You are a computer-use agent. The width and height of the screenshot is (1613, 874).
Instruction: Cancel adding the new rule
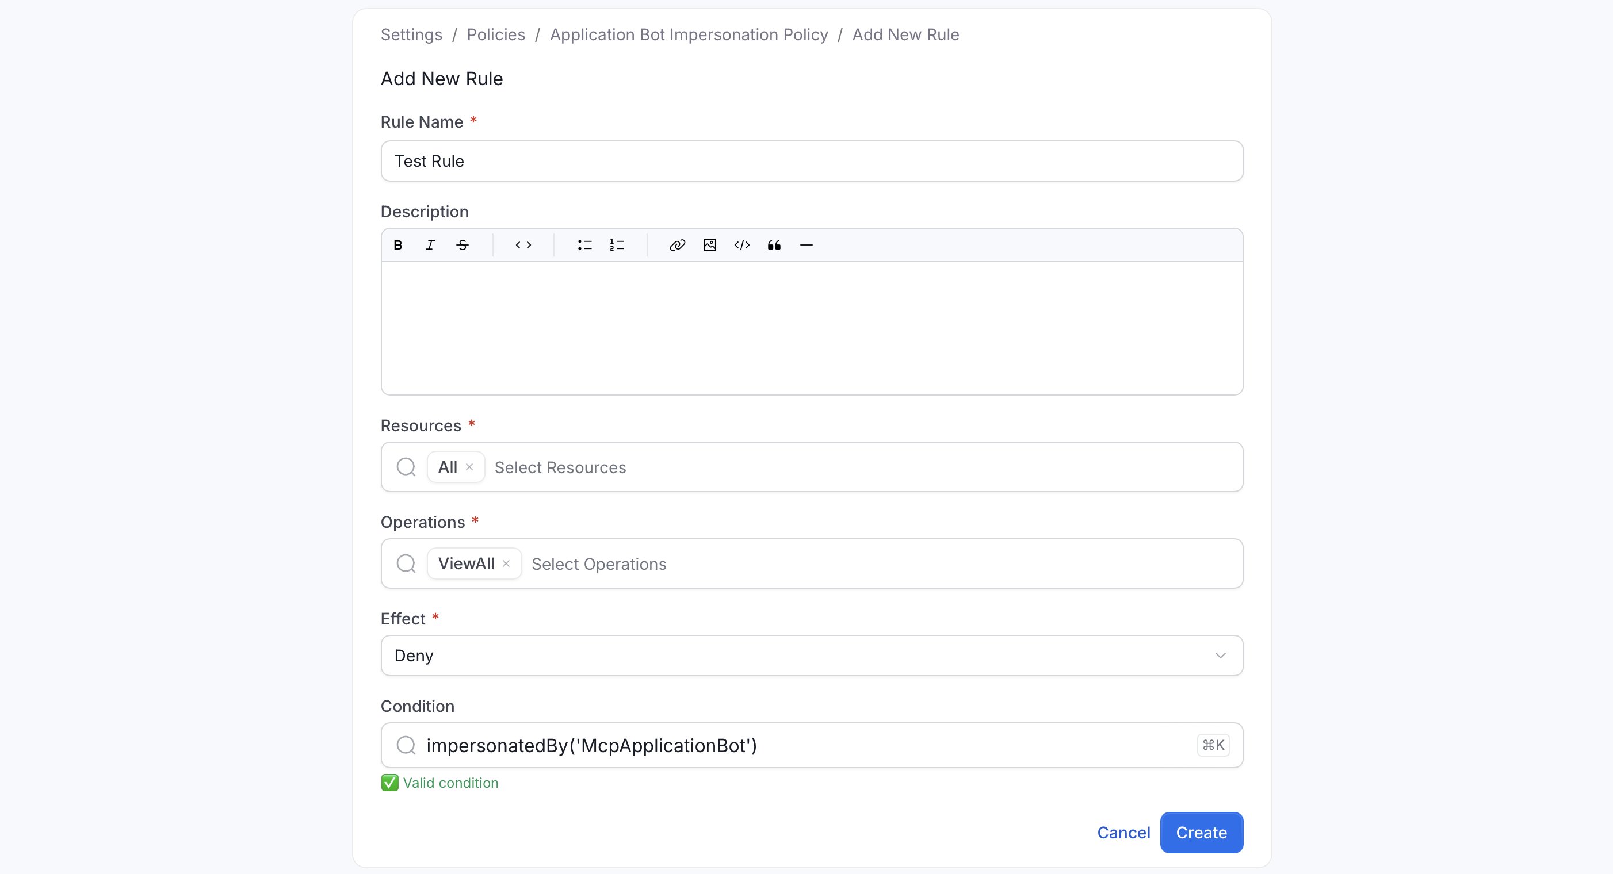[1123, 833]
